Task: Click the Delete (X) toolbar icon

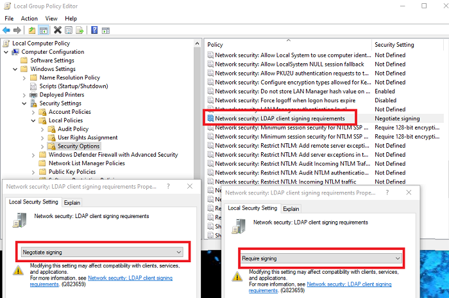Action: pyautogui.click(x=58, y=30)
